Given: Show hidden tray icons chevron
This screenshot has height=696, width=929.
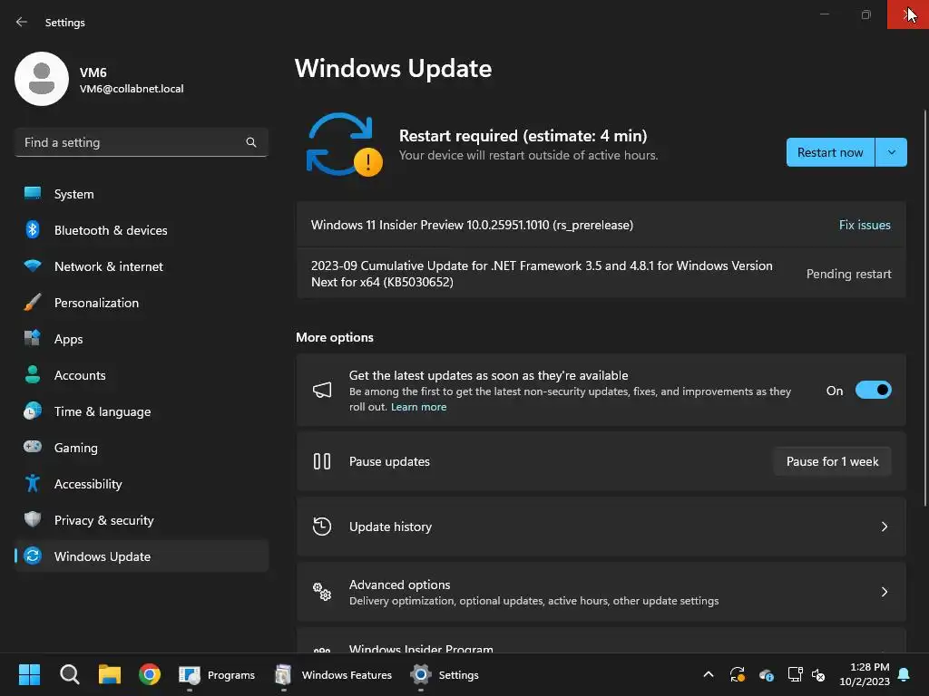Looking at the screenshot, I should coord(708,674).
